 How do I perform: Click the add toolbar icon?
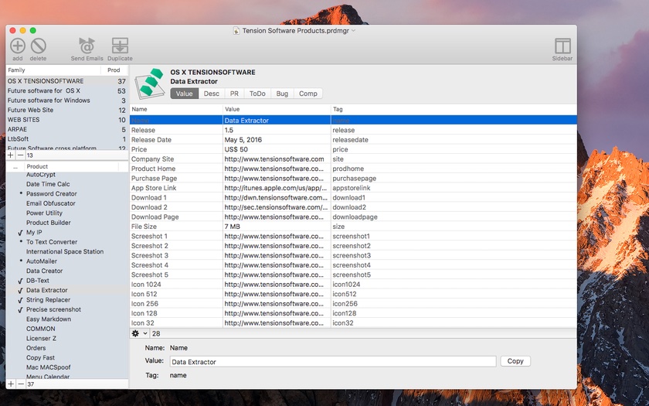(x=17, y=46)
